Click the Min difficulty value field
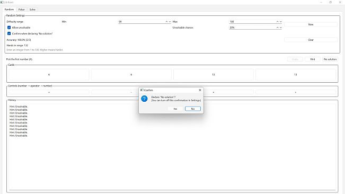Screen dimensions: 345x194 141,22
